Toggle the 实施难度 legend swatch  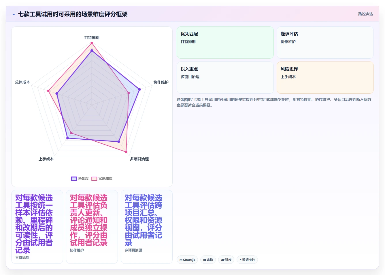coord(94,178)
